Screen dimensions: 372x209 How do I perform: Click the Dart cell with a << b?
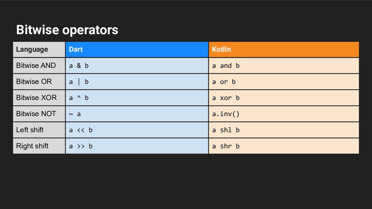coord(137,130)
